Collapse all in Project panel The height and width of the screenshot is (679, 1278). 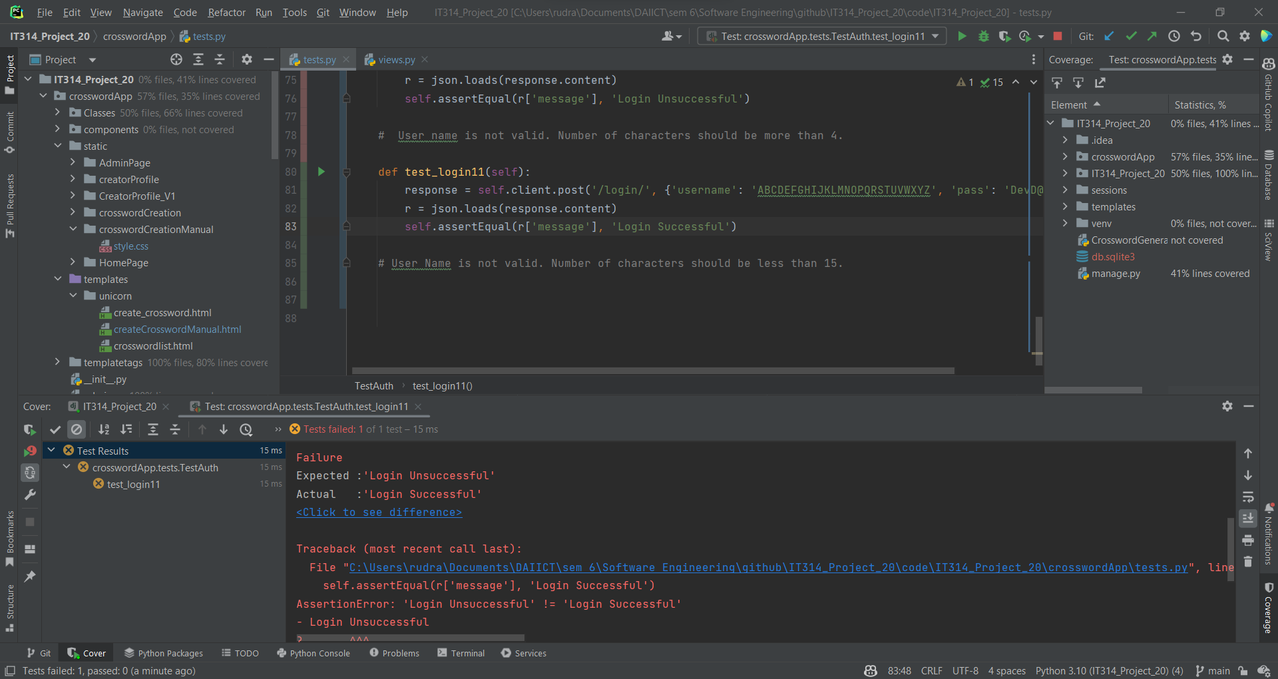point(220,59)
